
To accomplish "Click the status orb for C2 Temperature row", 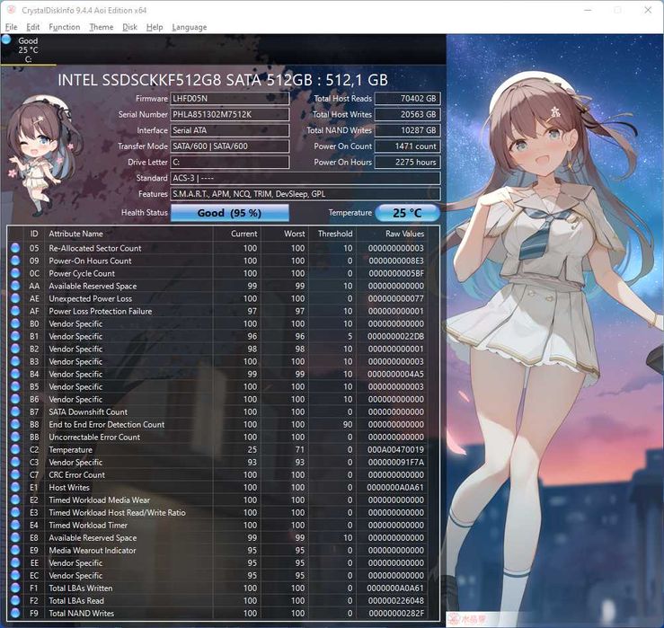I will (x=15, y=449).
